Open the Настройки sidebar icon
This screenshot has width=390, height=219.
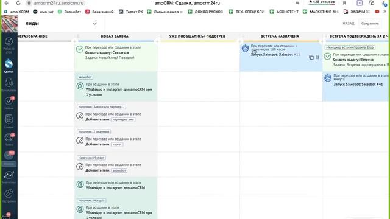pyautogui.click(x=9, y=195)
